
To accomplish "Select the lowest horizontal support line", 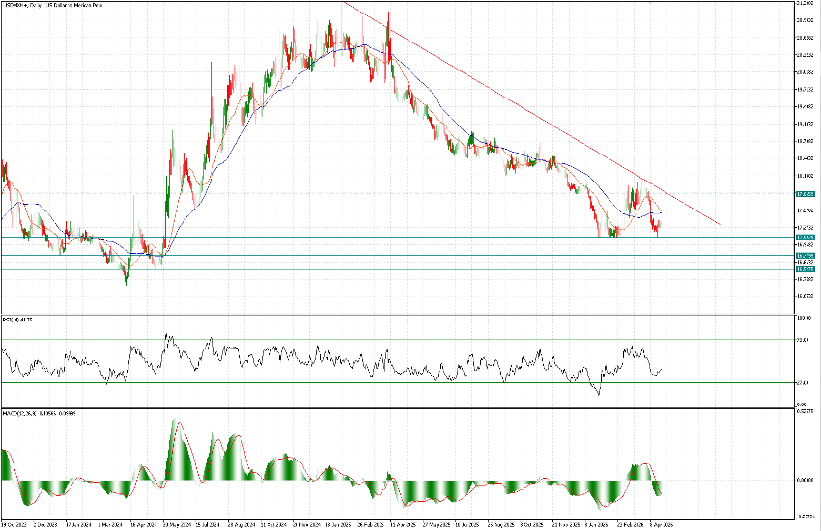I will pyautogui.click(x=386, y=269).
